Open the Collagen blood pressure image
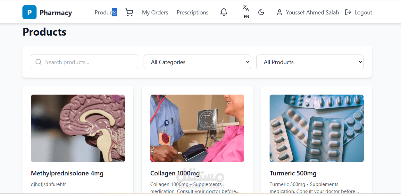Viewport: 401px width, 194px height. [x=197, y=128]
